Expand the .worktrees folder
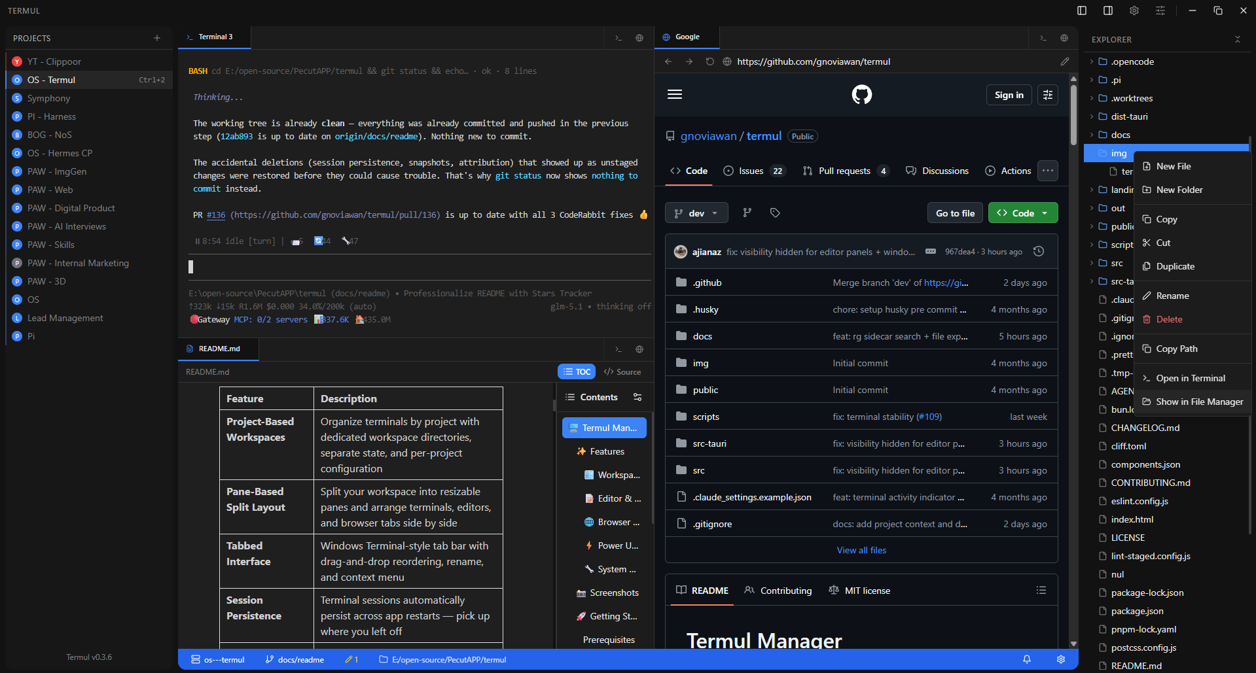 (x=1092, y=98)
